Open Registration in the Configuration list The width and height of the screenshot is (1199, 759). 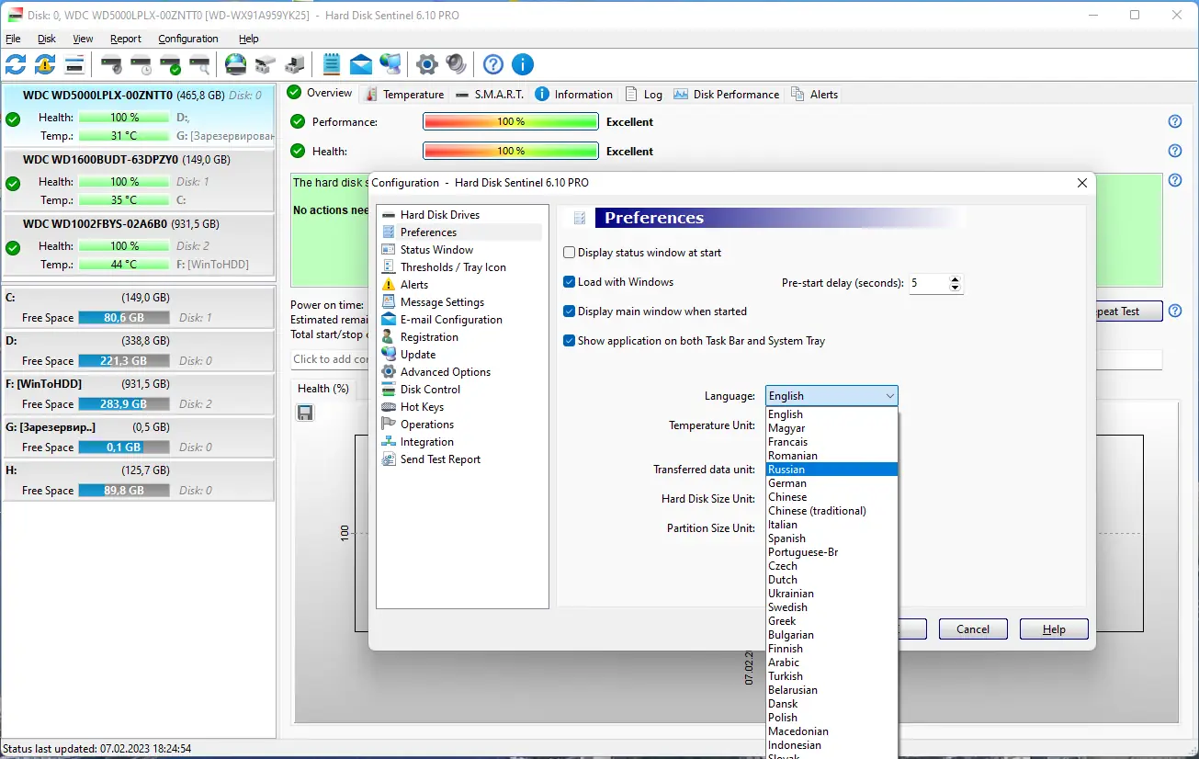click(x=429, y=337)
